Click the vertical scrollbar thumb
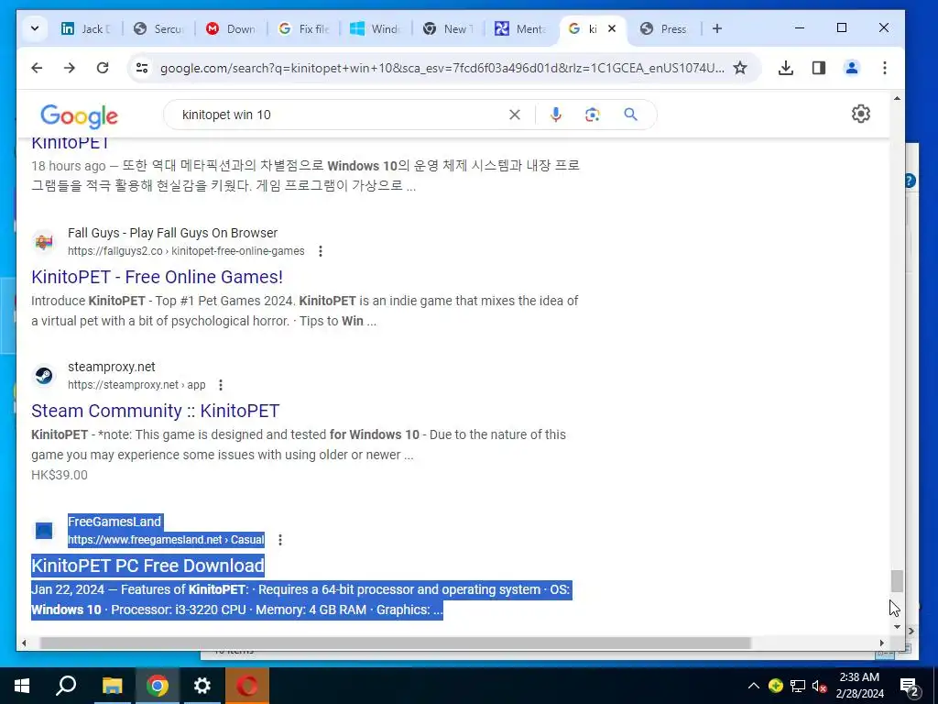Screen dimensions: 938x704 (x=897, y=580)
